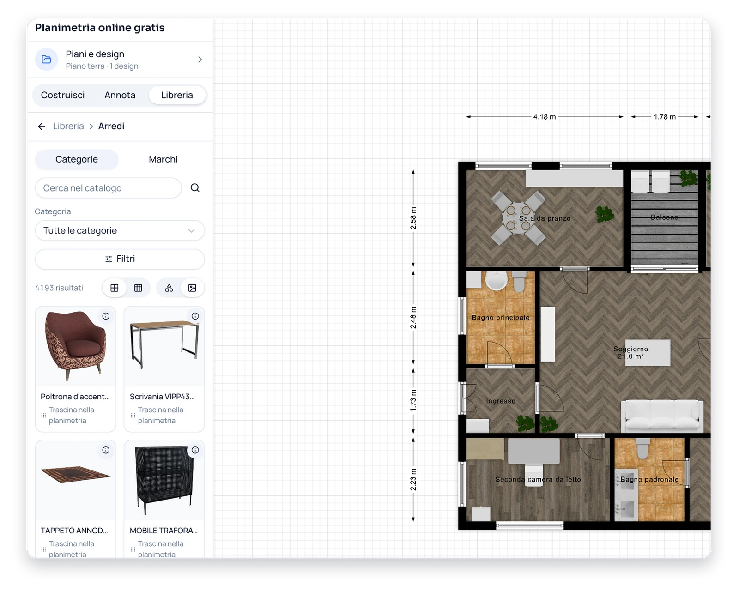Switch to the Costruisci tab
This screenshot has height=591, width=739.
[63, 95]
